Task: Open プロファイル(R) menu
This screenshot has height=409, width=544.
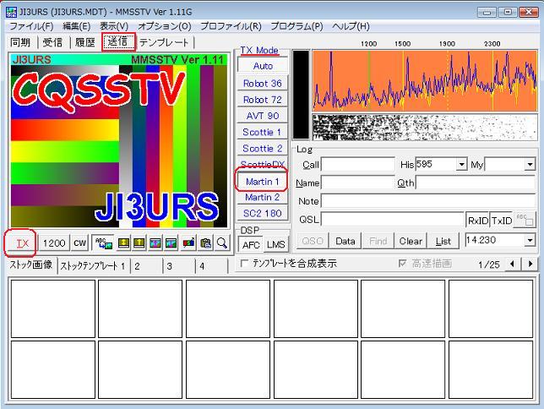Action: tap(231, 26)
